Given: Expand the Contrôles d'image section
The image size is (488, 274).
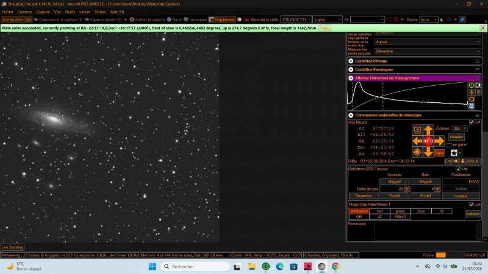Looking at the screenshot, I should pyautogui.click(x=351, y=61).
